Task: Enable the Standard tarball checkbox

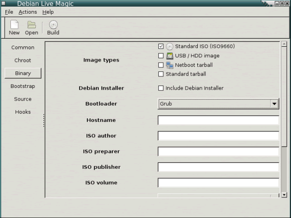Action: [x=161, y=74]
